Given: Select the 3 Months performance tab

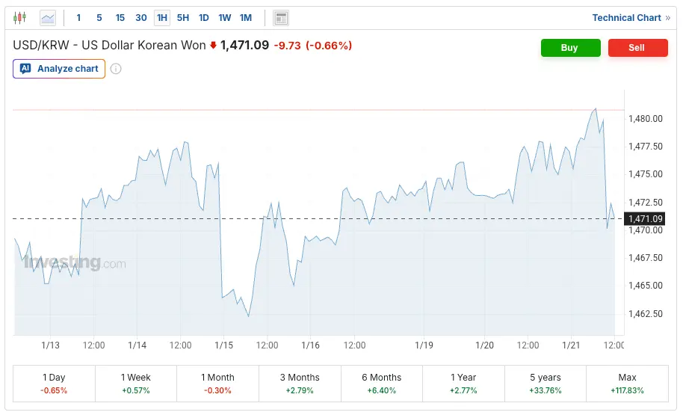Looking at the screenshot, I should click(x=300, y=384).
